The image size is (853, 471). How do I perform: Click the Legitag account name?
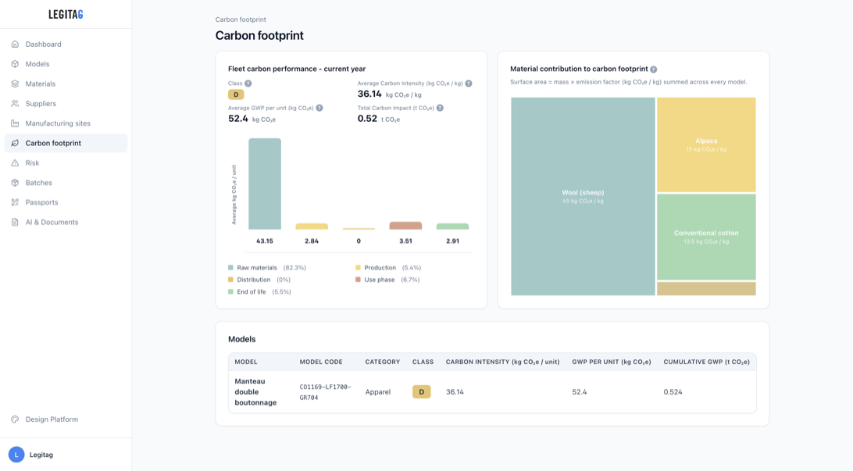(x=41, y=455)
